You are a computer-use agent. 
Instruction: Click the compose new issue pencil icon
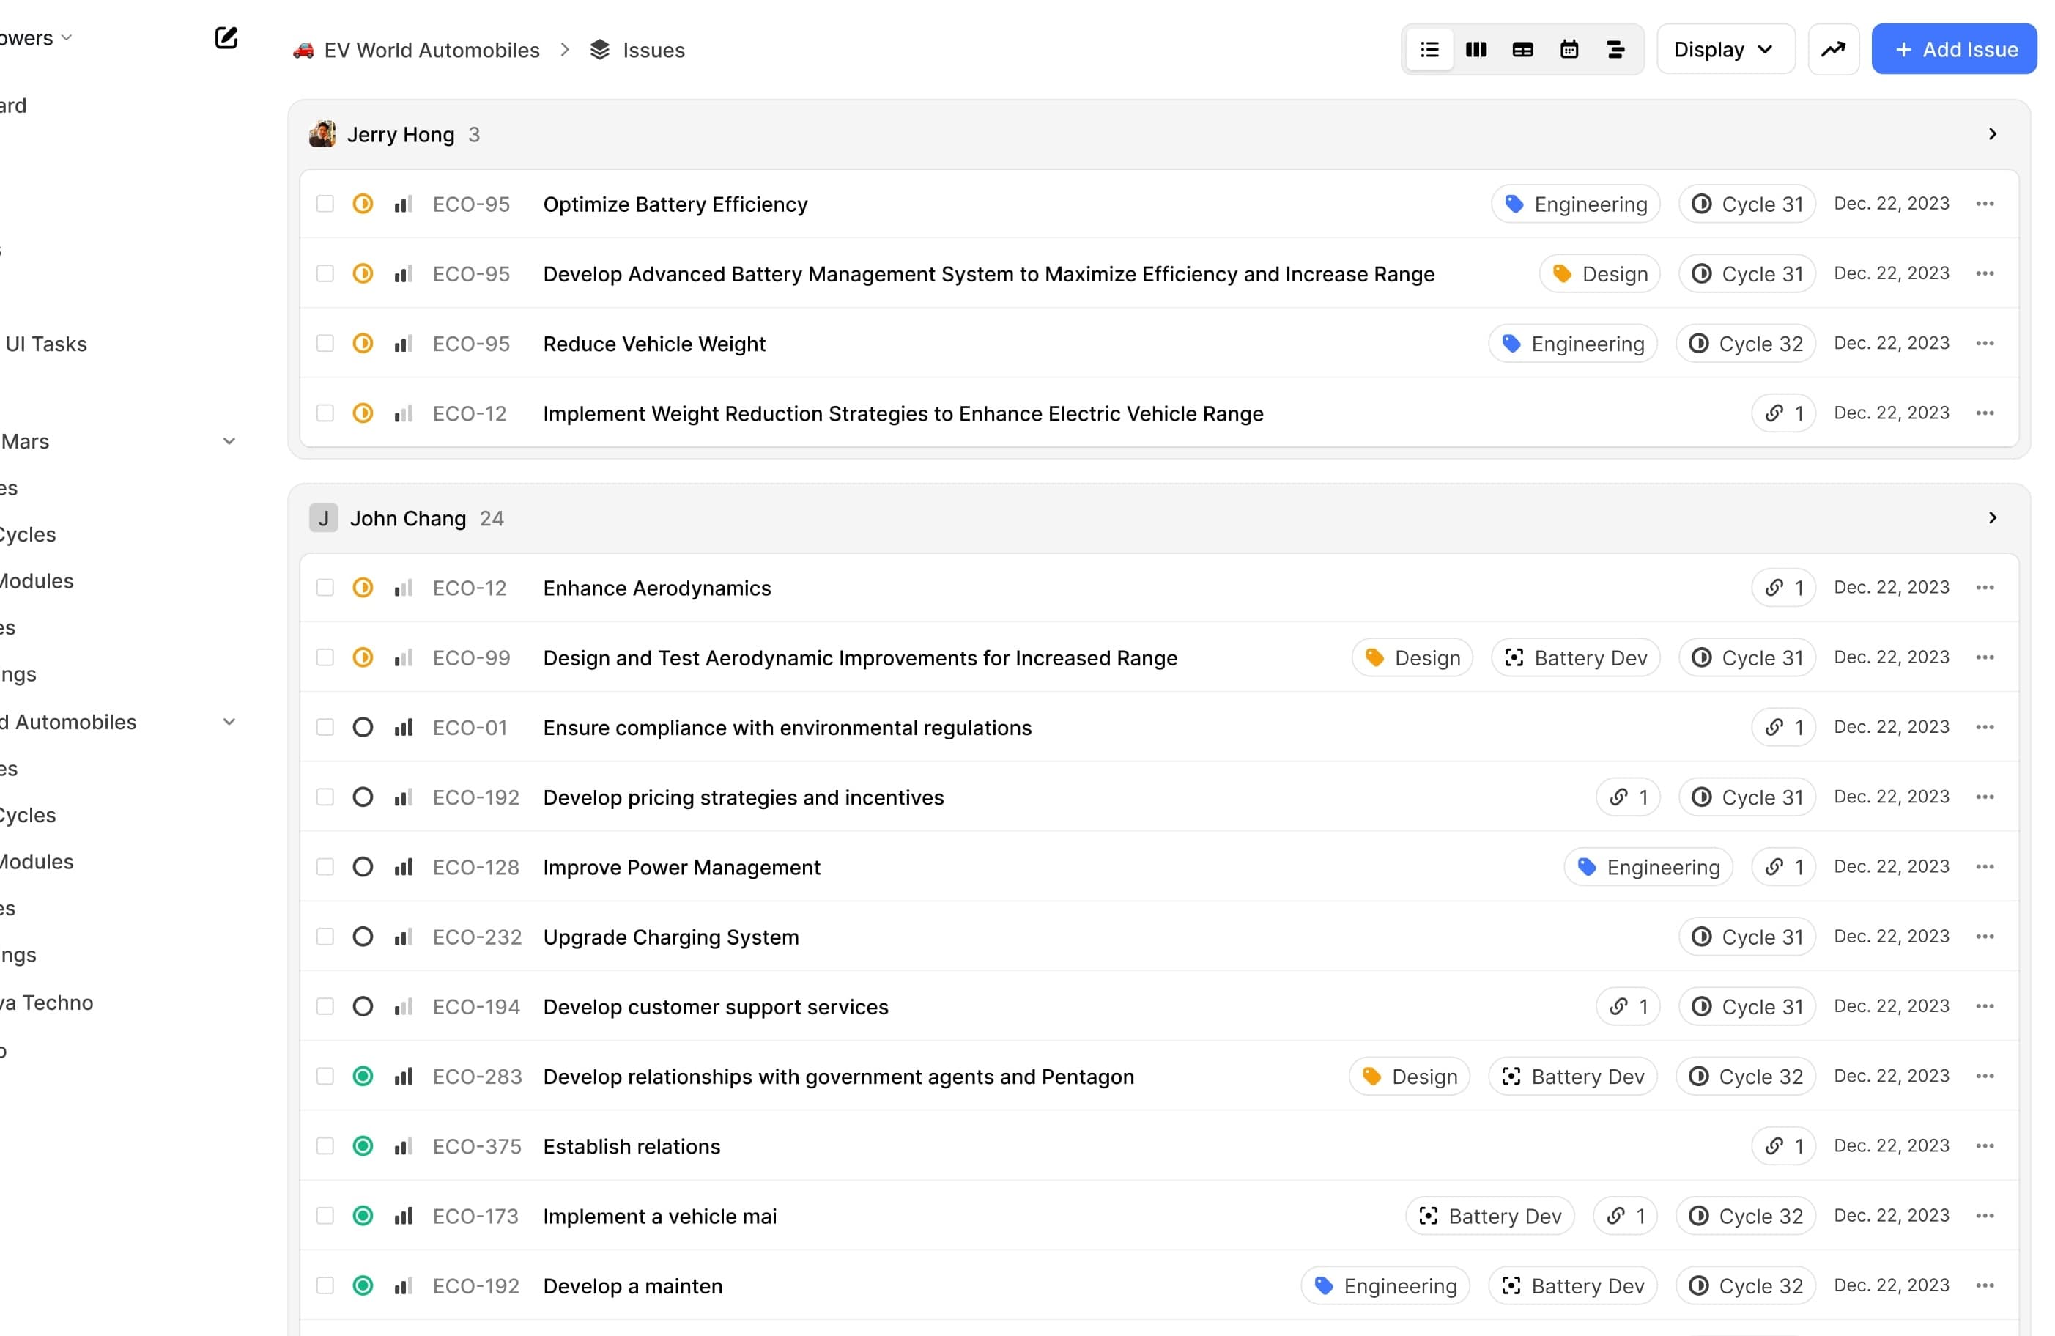click(x=226, y=38)
